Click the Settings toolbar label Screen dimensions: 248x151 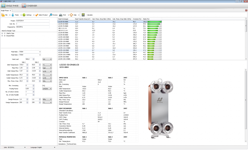point(29,15)
